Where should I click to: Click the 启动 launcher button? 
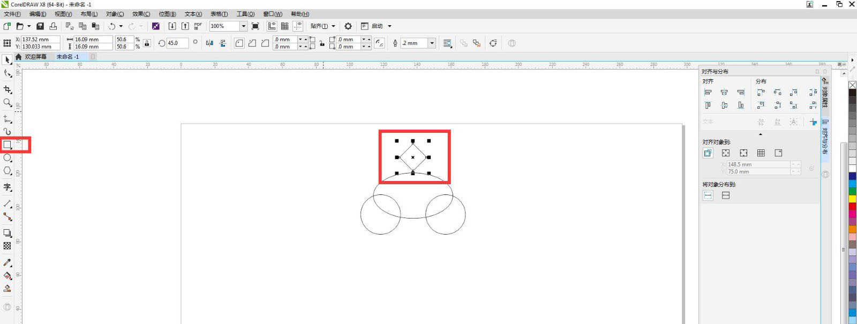[377, 26]
